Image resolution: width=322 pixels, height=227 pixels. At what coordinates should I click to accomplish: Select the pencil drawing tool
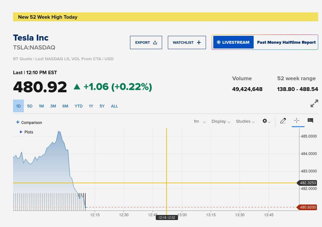coord(283,121)
